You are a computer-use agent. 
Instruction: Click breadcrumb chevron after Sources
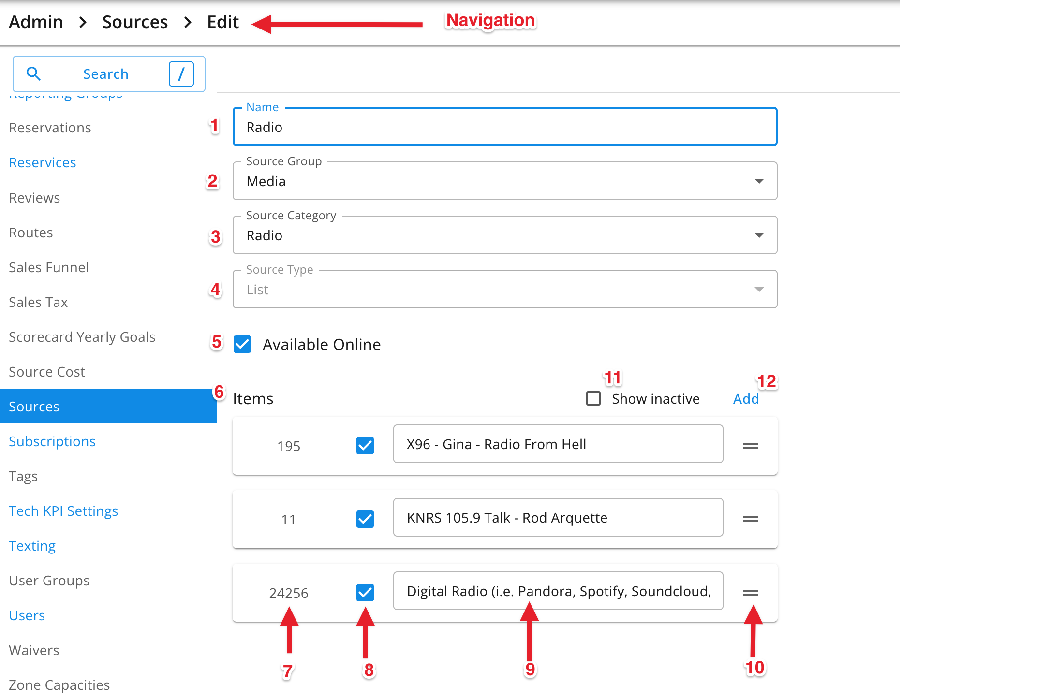pyautogui.click(x=188, y=22)
